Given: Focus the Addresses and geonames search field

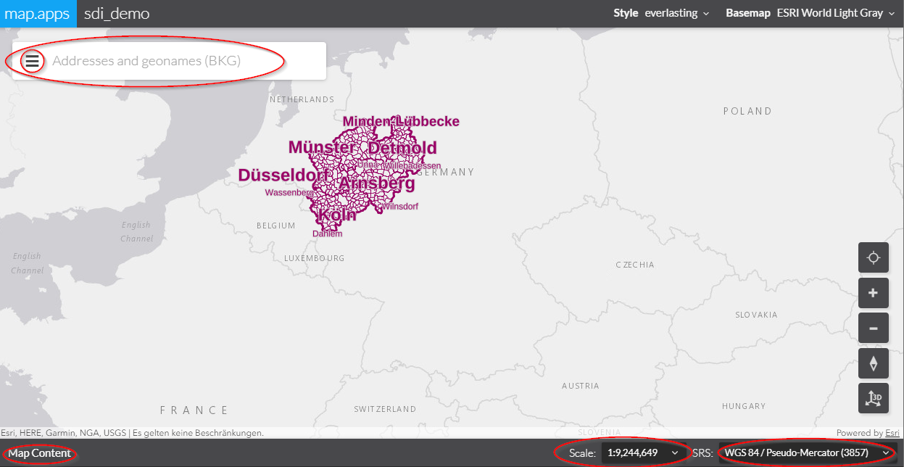Looking at the screenshot, I should coord(181,61).
